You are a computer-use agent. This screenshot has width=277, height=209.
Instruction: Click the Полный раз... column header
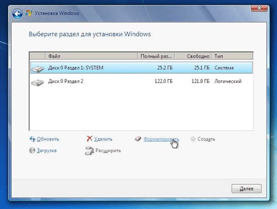coord(156,56)
